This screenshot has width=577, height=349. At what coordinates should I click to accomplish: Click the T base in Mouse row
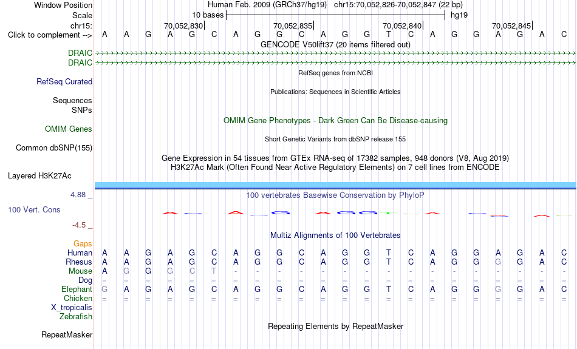pyautogui.click(x=214, y=271)
